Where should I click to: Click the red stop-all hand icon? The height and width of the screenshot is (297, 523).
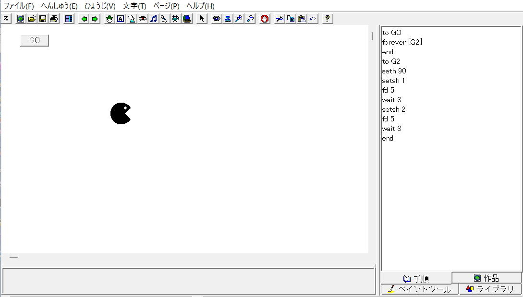265,19
